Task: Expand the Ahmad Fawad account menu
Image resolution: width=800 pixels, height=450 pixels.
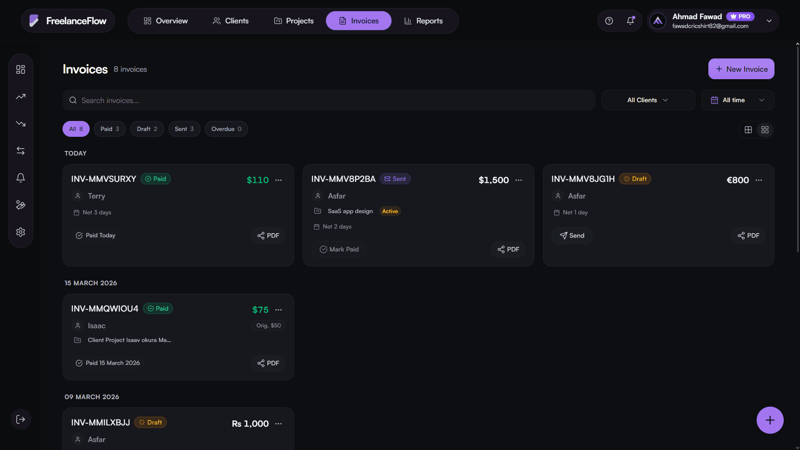Action: coord(769,21)
